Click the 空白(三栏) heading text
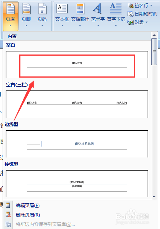 (x=17, y=84)
